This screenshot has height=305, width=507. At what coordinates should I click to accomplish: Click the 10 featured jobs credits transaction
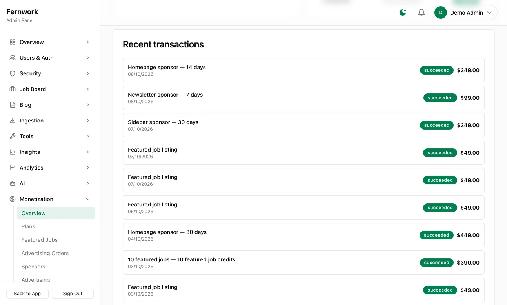point(303,263)
